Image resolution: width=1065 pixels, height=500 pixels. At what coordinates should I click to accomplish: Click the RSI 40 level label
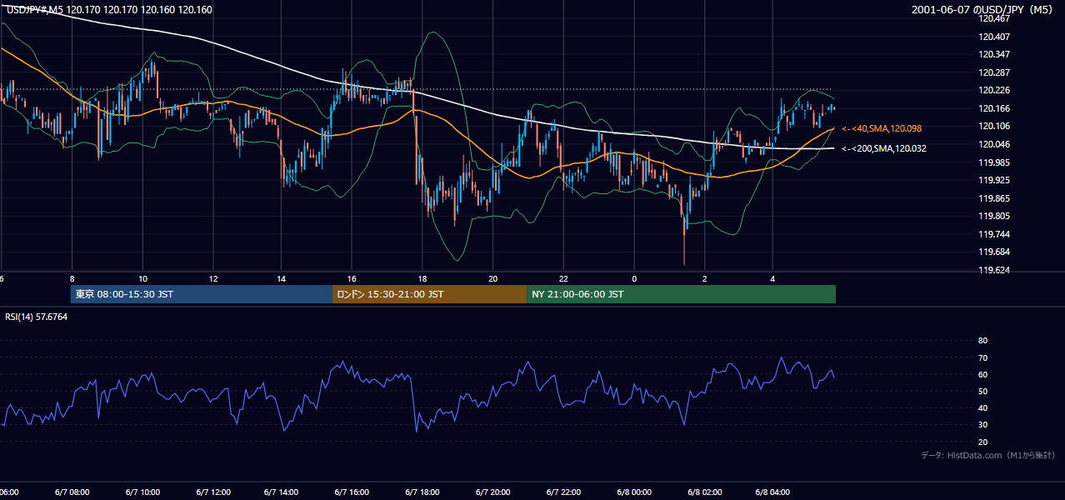point(982,408)
